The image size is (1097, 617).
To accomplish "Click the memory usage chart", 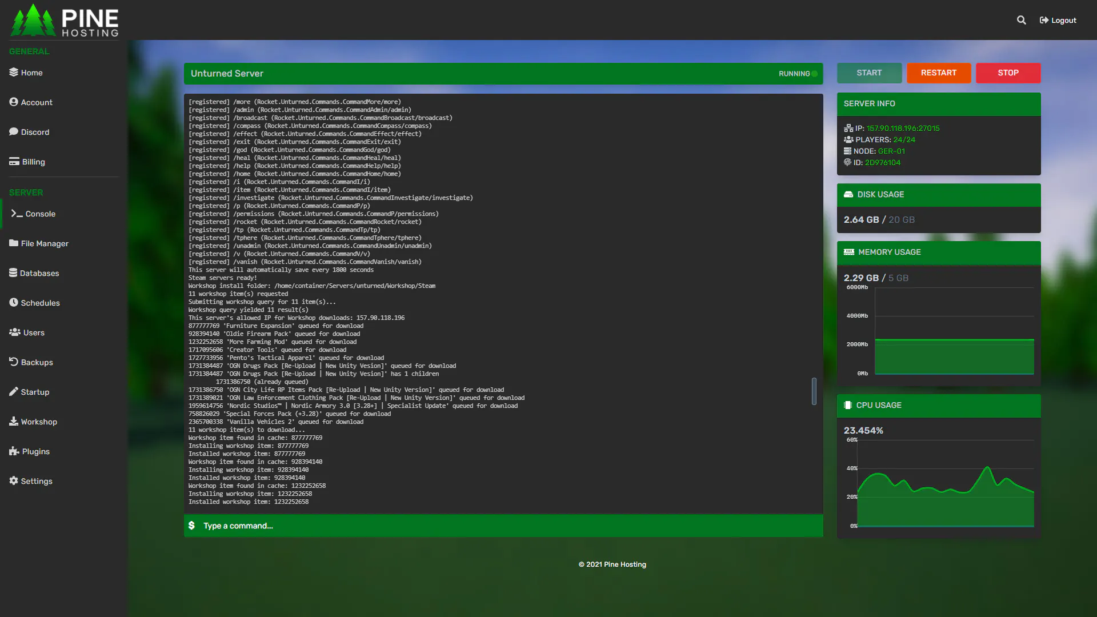I will [939, 331].
